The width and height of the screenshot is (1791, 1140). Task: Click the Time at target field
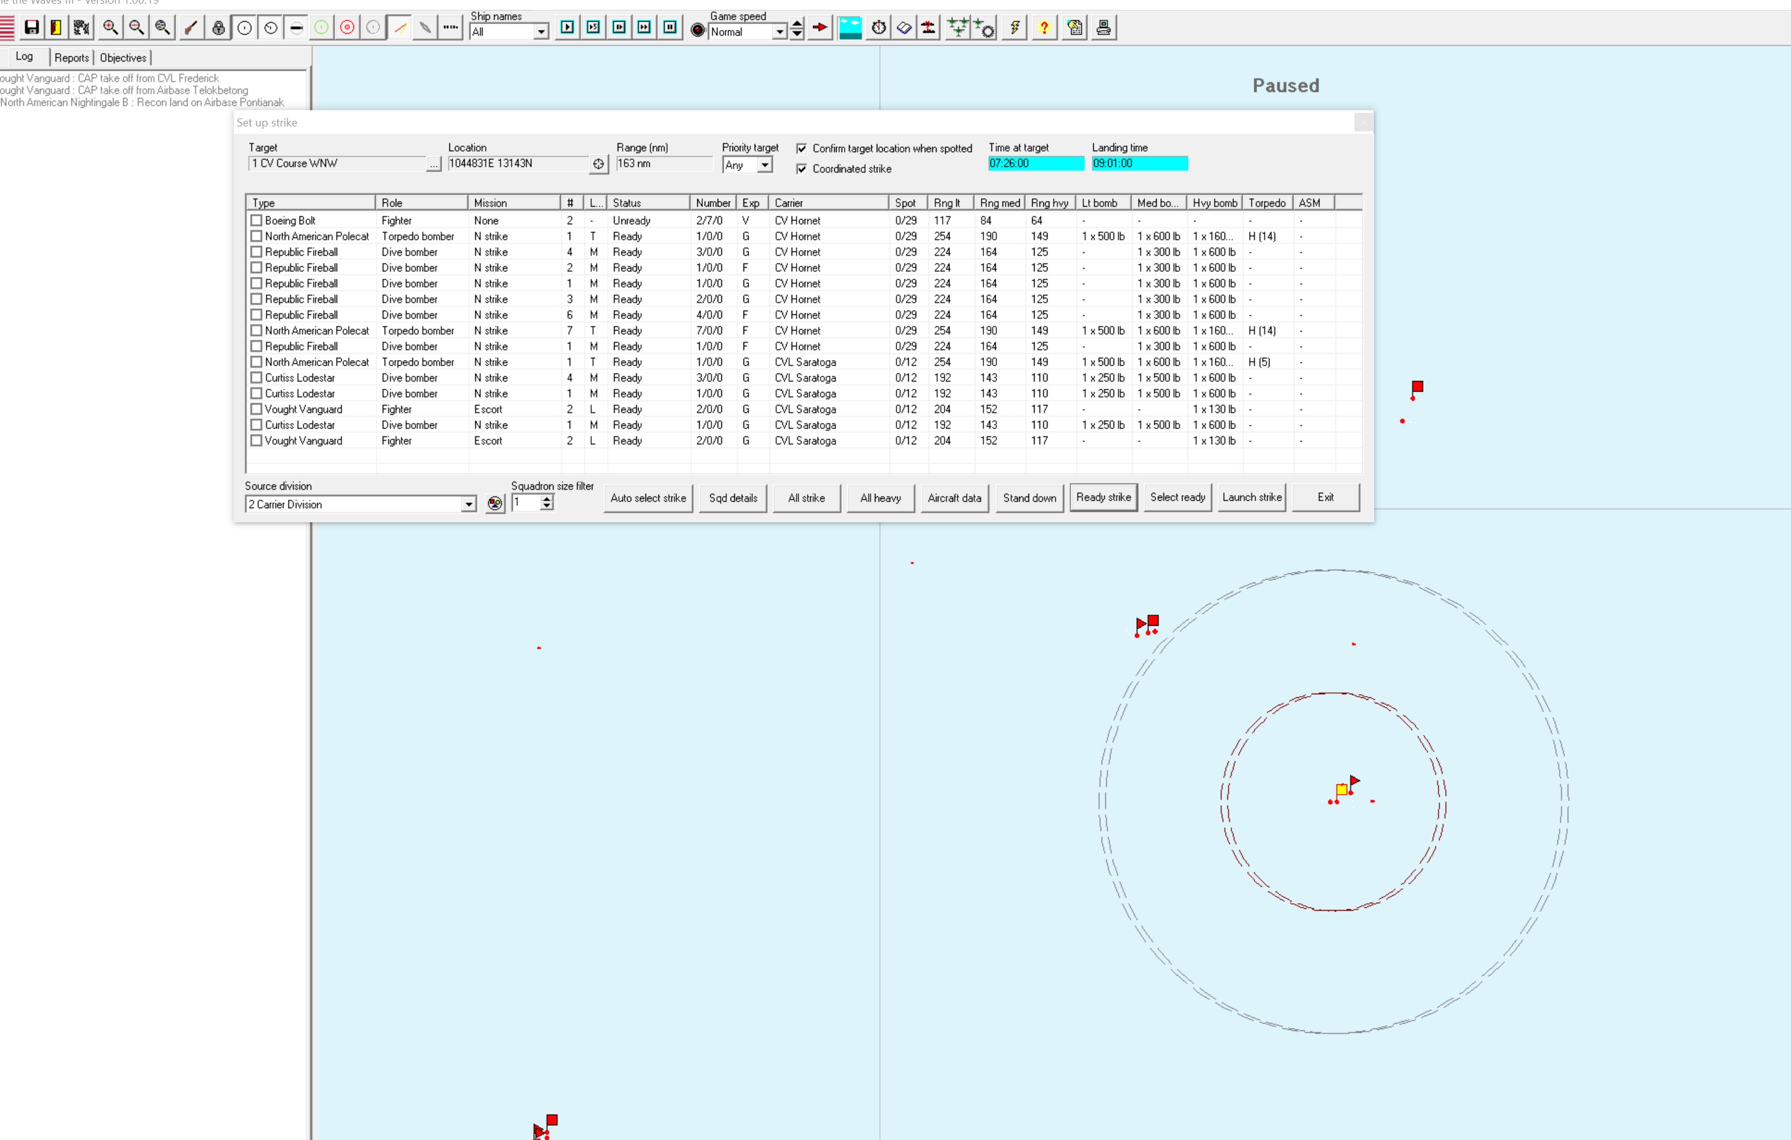coord(1036,163)
